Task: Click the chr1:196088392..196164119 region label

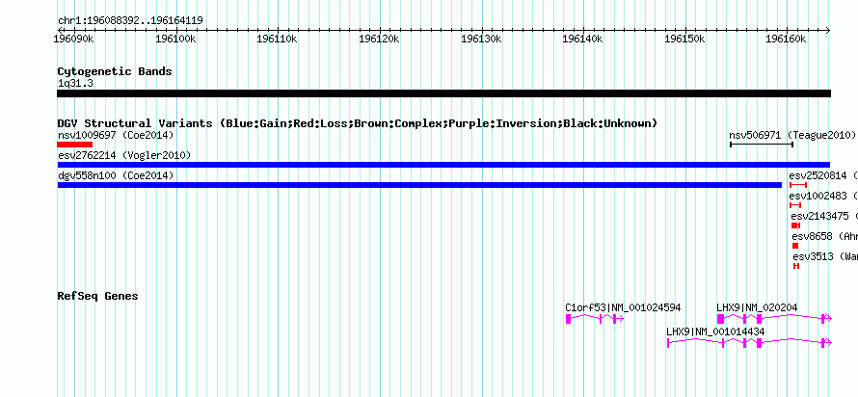Action: 131,21
